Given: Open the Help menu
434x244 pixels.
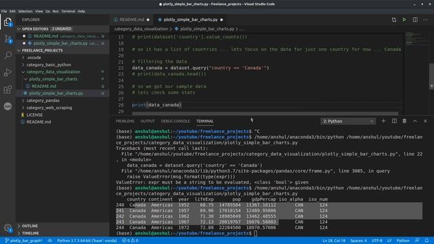Looking at the screenshot, I should pos(81,12).
